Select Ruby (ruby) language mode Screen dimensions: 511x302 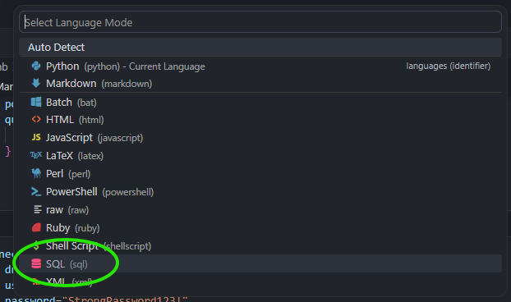pos(260,228)
